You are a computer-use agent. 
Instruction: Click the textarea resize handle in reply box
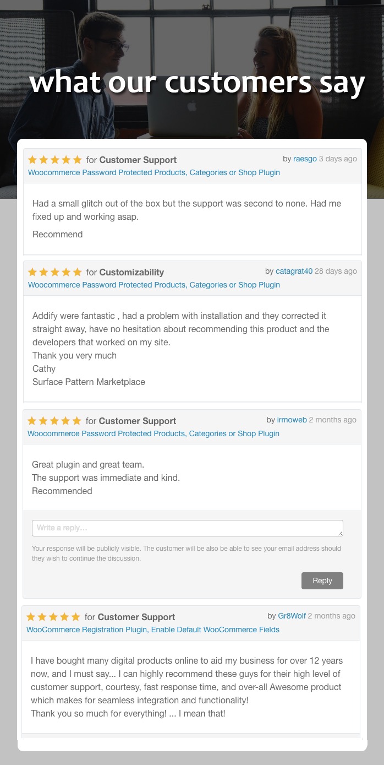(341, 533)
